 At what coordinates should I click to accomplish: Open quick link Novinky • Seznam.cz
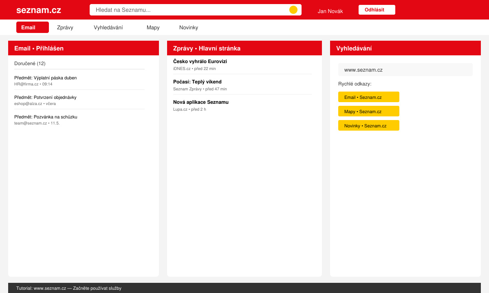(369, 125)
